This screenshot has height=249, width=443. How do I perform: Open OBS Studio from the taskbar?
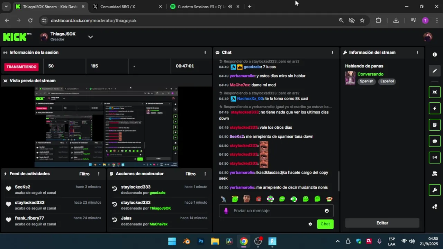pyautogui.click(x=258, y=241)
